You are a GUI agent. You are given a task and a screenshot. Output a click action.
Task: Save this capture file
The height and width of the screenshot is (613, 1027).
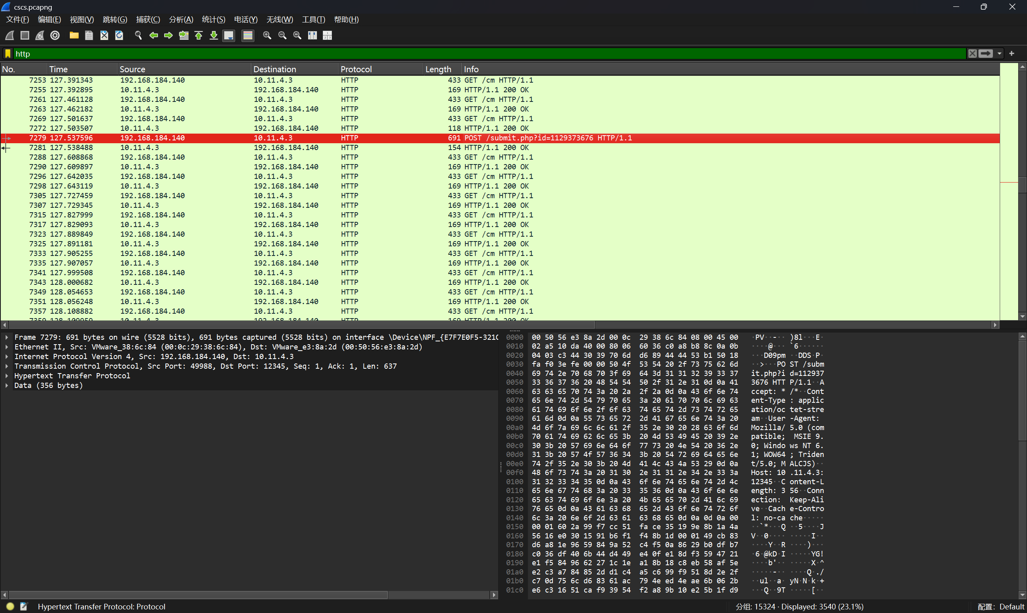point(89,36)
